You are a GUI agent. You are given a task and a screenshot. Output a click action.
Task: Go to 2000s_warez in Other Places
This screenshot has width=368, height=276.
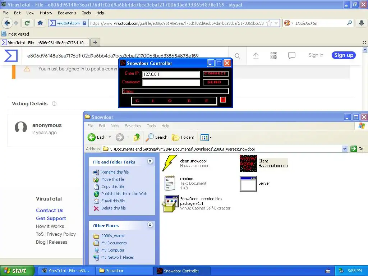[113, 236]
